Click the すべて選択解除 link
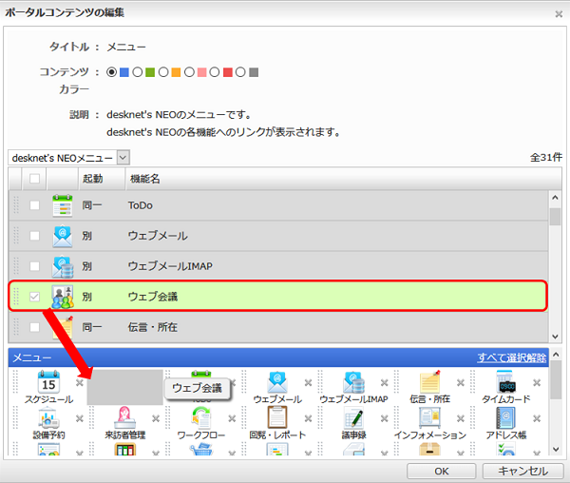 click(512, 357)
